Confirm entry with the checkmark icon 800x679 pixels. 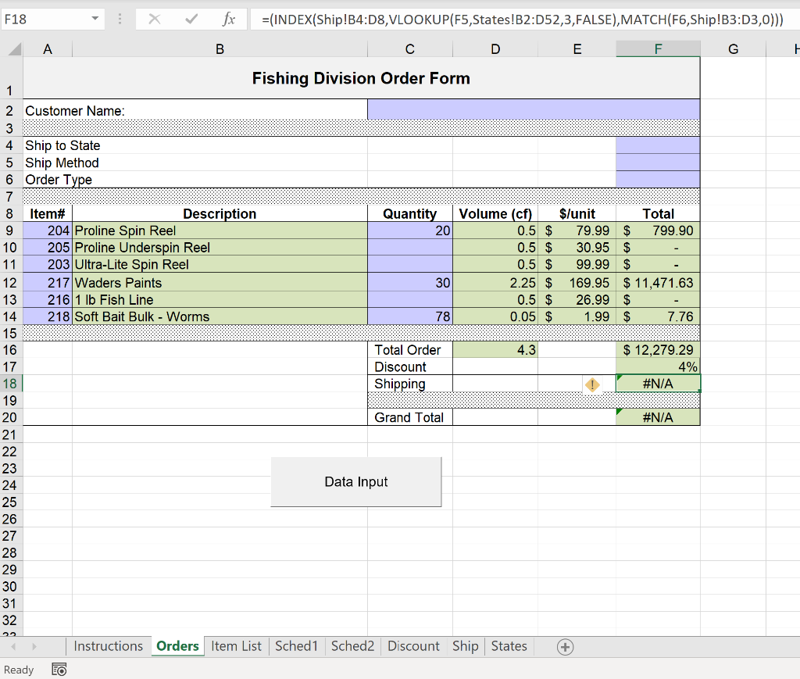[x=190, y=19]
